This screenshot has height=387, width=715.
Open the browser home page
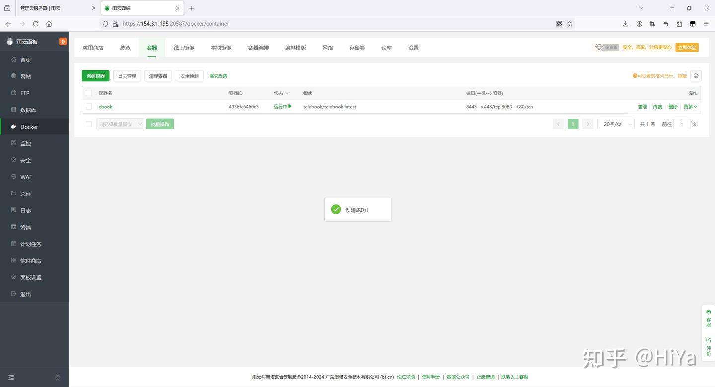49,24
